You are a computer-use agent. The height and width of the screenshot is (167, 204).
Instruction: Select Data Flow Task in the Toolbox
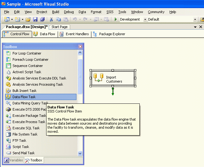click(41, 97)
